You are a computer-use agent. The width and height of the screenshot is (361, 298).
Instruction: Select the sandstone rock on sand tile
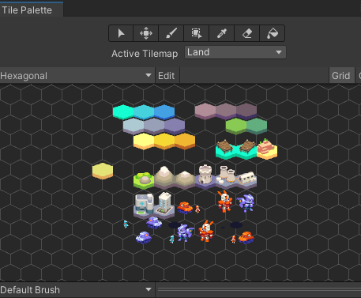pyautogui.click(x=267, y=149)
